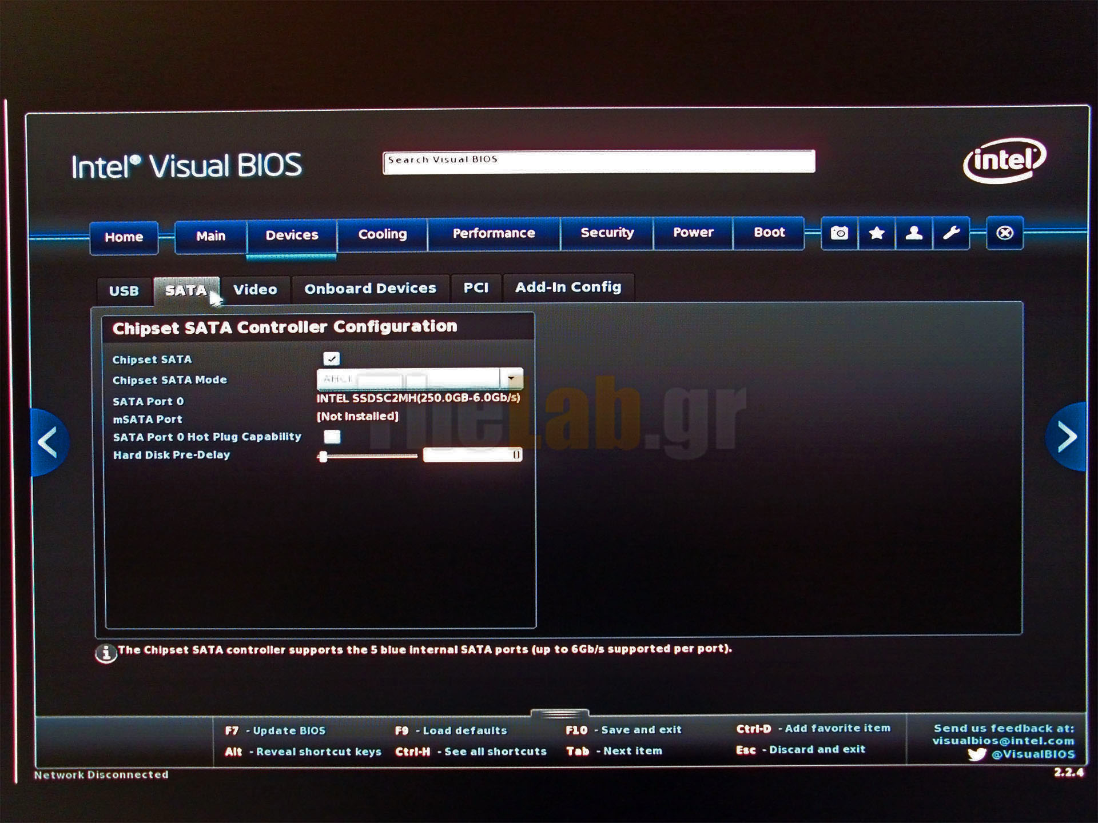Viewport: 1098px width, 823px height.
Task: Select the USB sub-tab
Action: pyautogui.click(x=124, y=291)
